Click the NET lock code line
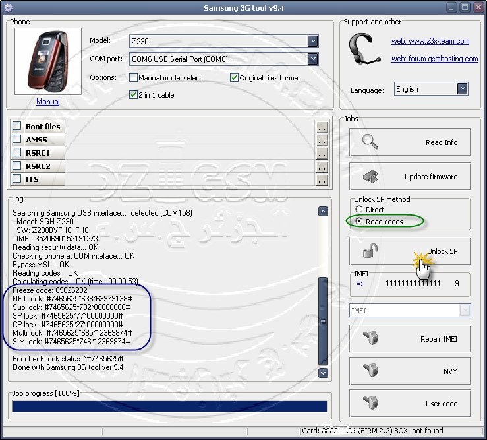 click(x=72, y=299)
